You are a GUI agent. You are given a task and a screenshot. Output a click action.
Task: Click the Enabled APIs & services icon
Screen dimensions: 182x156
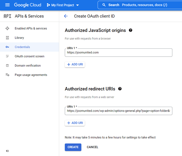coord(8,29)
